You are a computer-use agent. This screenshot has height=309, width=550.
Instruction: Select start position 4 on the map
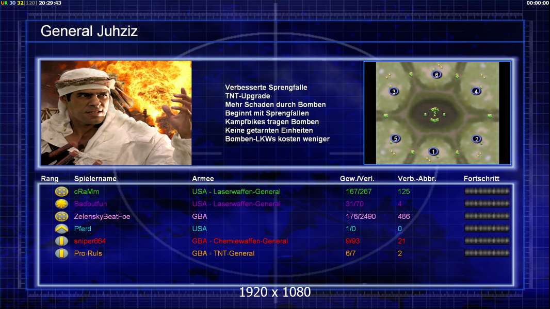pos(476,91)
